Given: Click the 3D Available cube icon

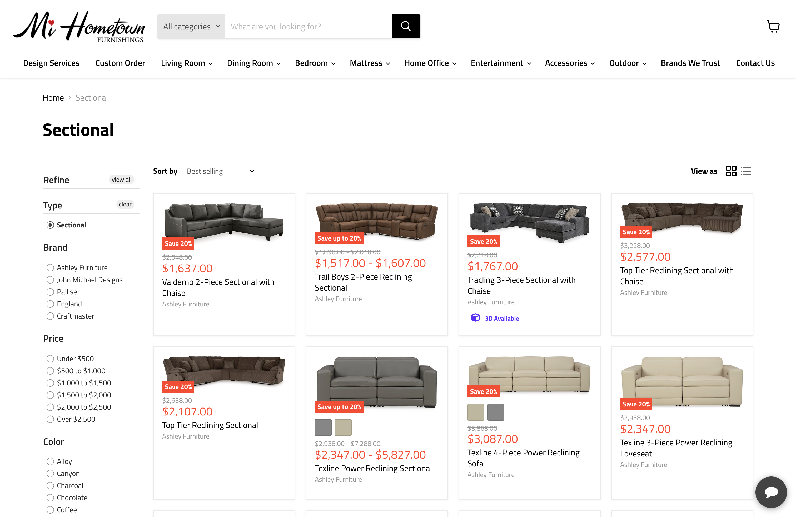Looking at the screenshot, I should (x=475, y=318).
